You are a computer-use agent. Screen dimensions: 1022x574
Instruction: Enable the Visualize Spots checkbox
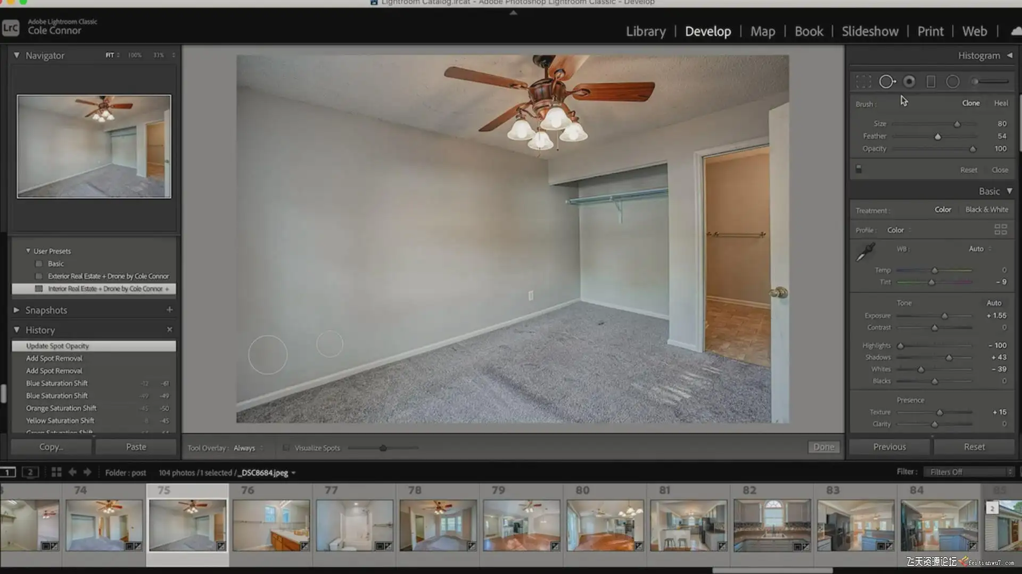(286, 448)
